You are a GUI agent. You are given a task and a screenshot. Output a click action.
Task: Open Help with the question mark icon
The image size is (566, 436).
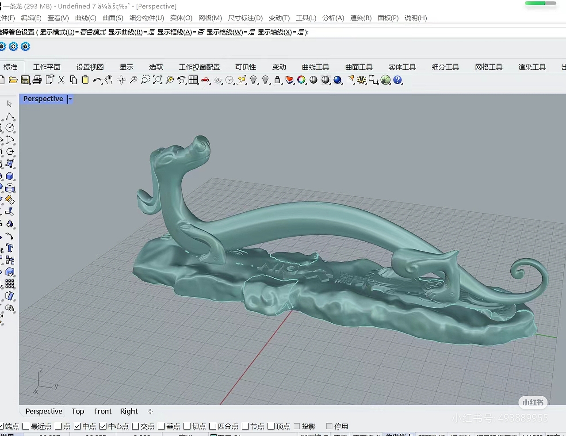tap(398, 80)
